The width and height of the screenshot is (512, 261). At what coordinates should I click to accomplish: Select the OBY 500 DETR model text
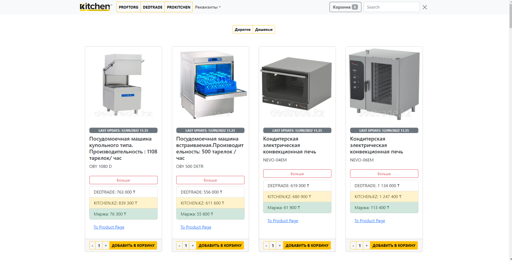tap(190, 167)
